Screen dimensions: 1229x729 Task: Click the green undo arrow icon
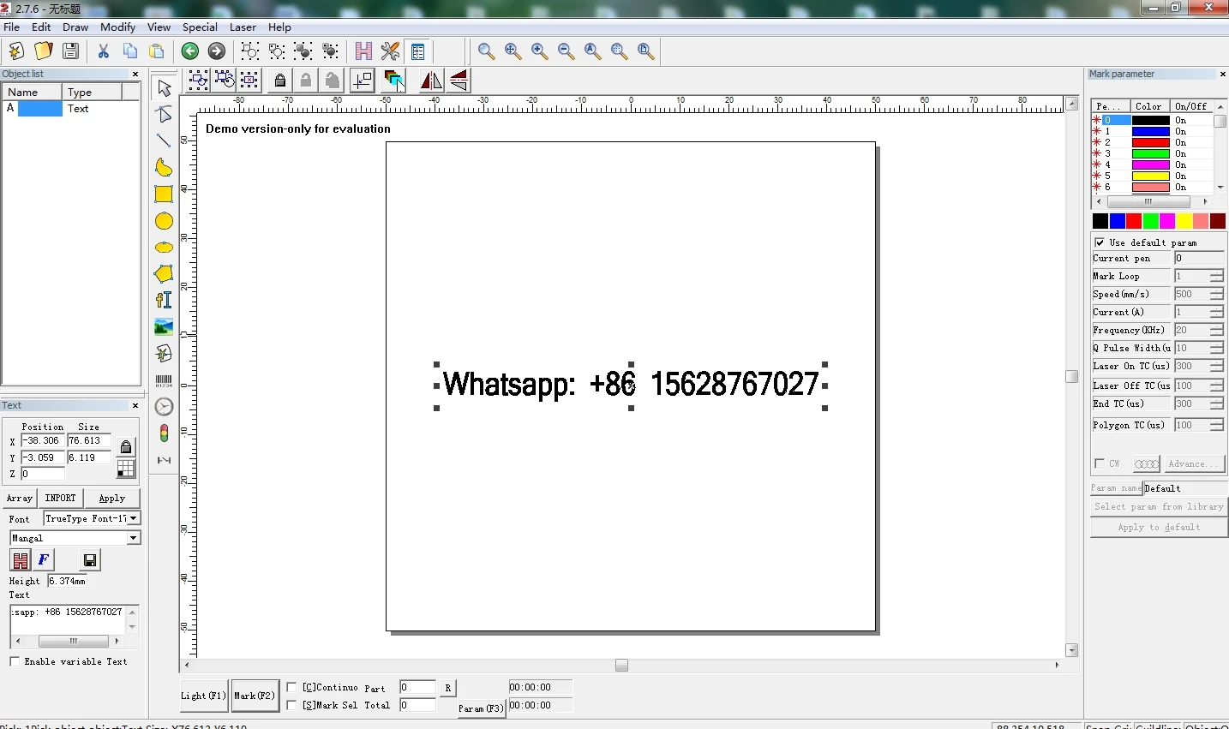[190, 51]
